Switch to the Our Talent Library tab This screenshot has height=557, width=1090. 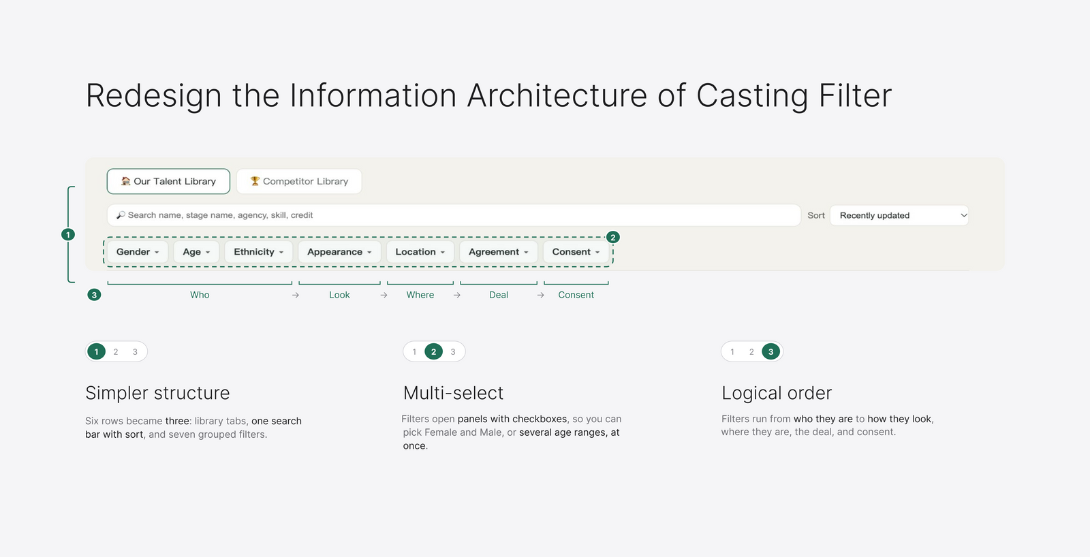coord(168,181)
